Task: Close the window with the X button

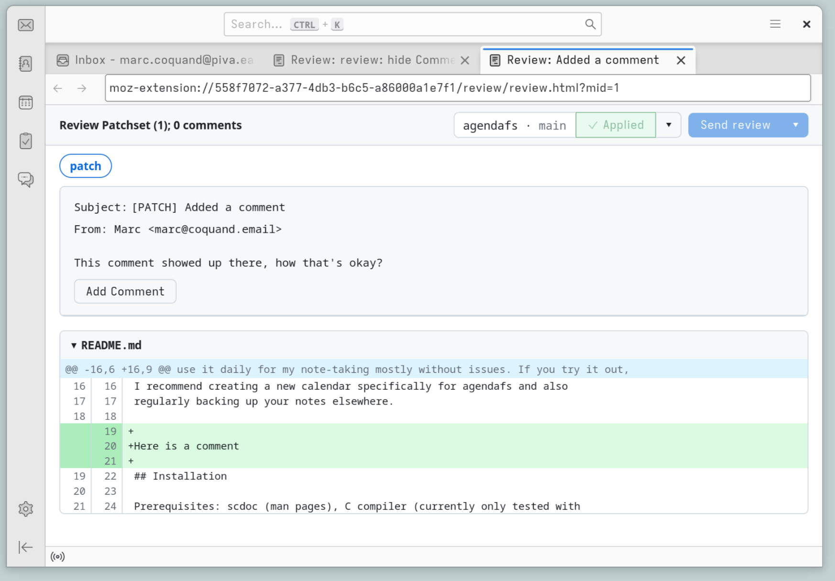Action: pyautogui.click(x=806, y=24)
